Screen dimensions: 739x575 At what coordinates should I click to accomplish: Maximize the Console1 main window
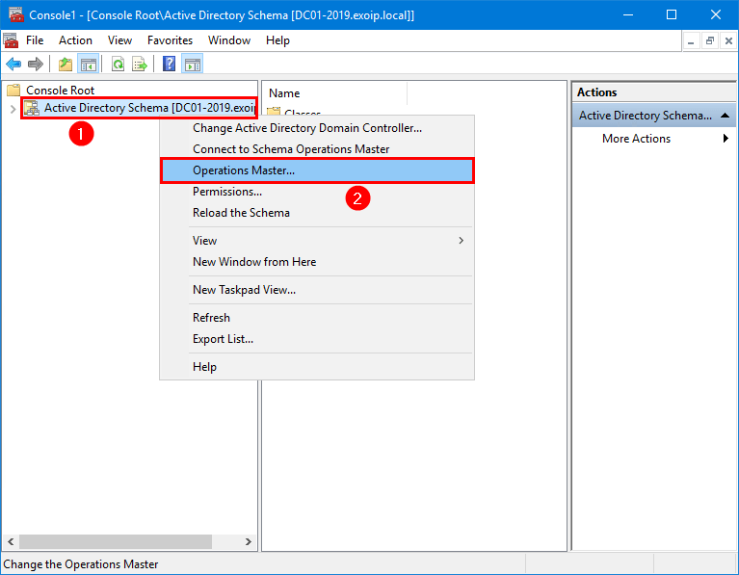[x=672, y=15]
